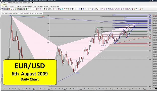The image size is (157, 91).
Task: Select the EUR - Buy tab
Action: [x=30, y=7]
